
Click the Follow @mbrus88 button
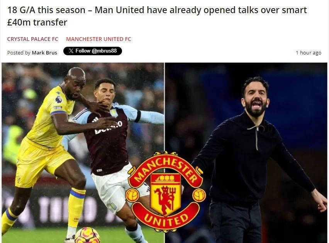pos(93,51)
